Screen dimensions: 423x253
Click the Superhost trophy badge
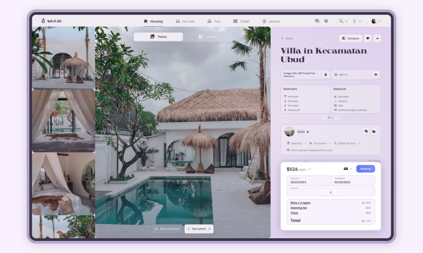pyautogui.click(x=295, y=143)
